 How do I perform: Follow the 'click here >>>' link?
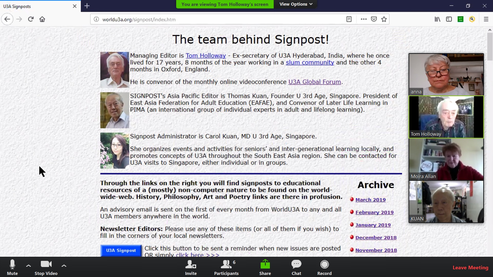[x=197, y=255]
